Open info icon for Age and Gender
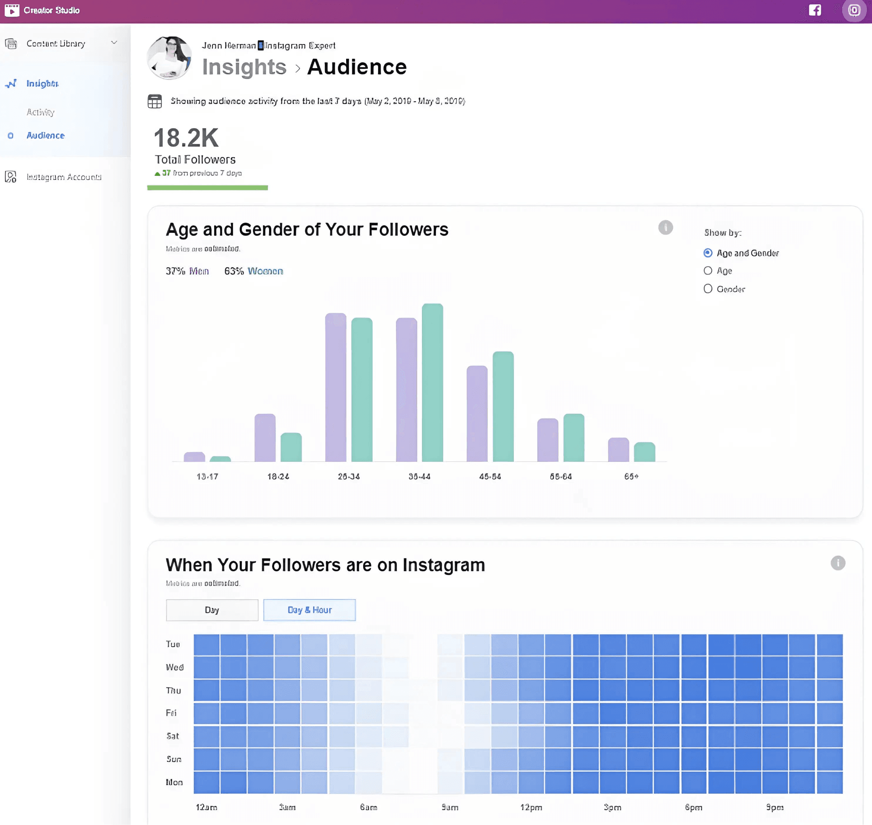The height and width of the screenshot is (825, 872). coord(665,227)
